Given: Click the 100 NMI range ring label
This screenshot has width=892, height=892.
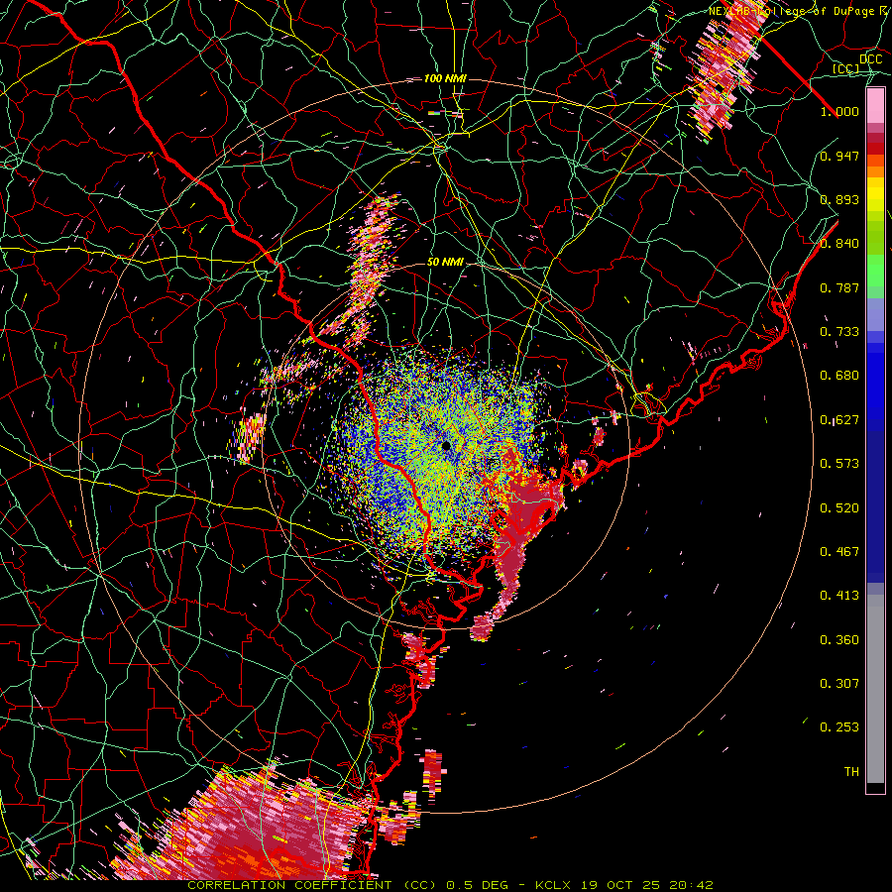Looking at the screenshot, I should click(445, 78).
